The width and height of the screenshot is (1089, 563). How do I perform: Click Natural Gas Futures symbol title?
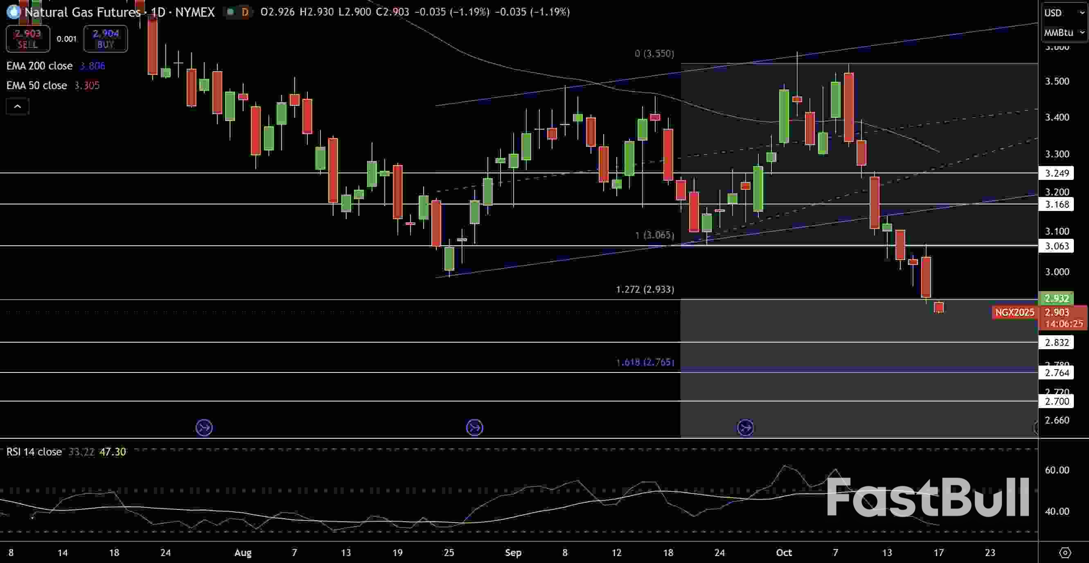tap(82, 12)
